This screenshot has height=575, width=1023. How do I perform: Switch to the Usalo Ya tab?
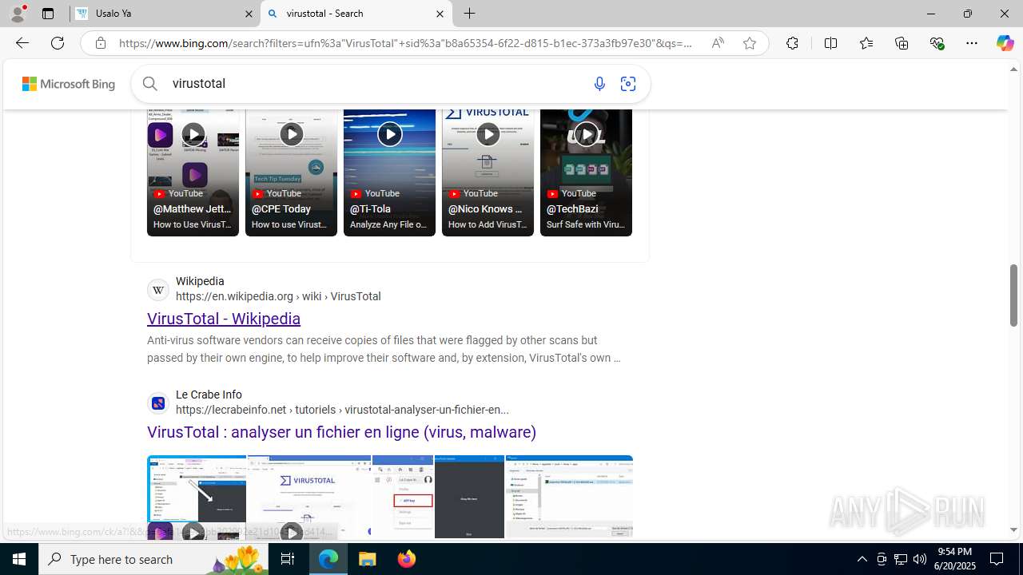[165, 14]
